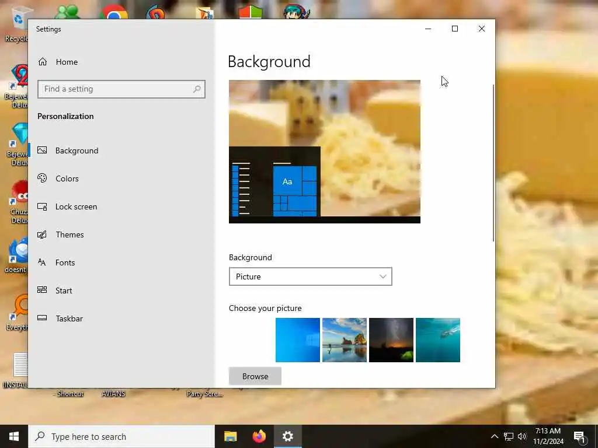Open the volume speaker tray icon
Viewport: 598px width, 448px height.
click(x=522, y=436)
